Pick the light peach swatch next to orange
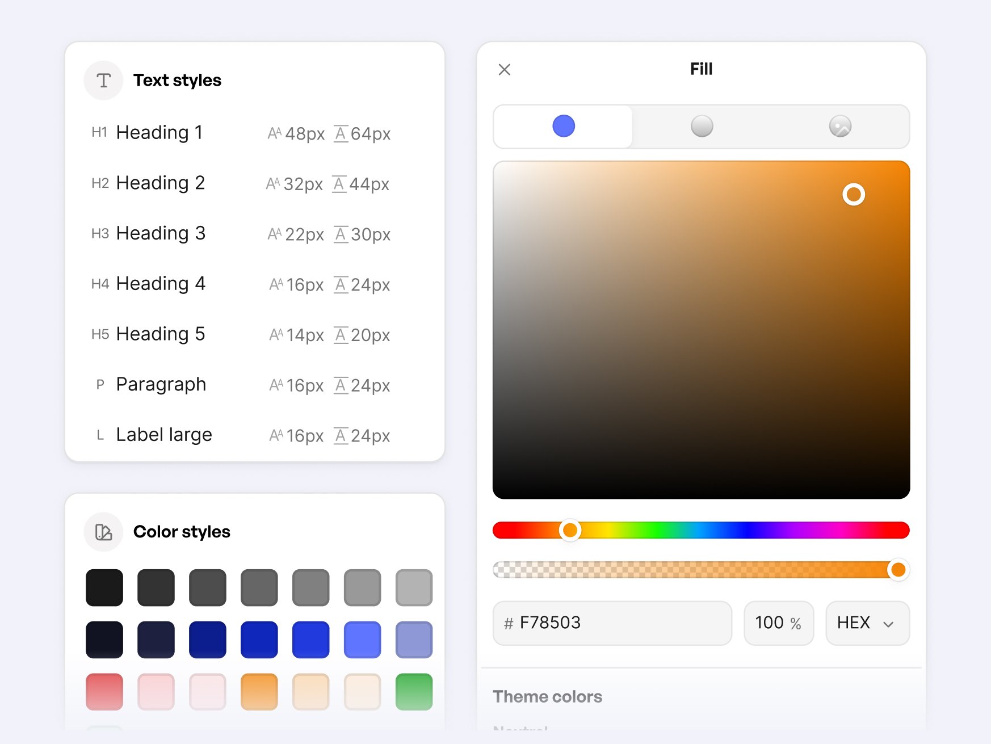Screen dimensions: 991x744 [x=311, y=692]
